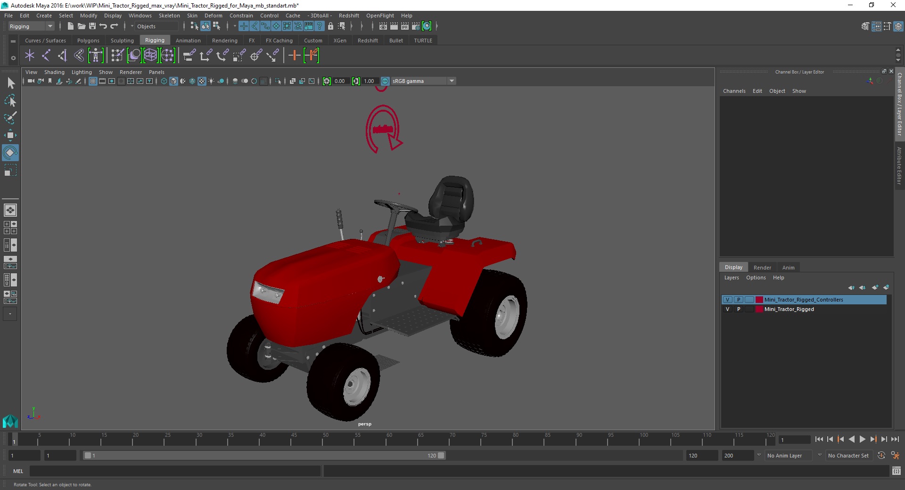905x490 pixels.
Task: Toggle wireframe shading in viewport
Action: (x=164, y=81)
